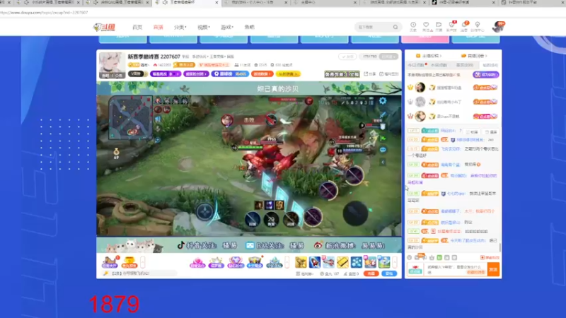Viewport: 566px width, 318px height.
Task: Open the anchor submission link in sidebar
Action: 429,56
